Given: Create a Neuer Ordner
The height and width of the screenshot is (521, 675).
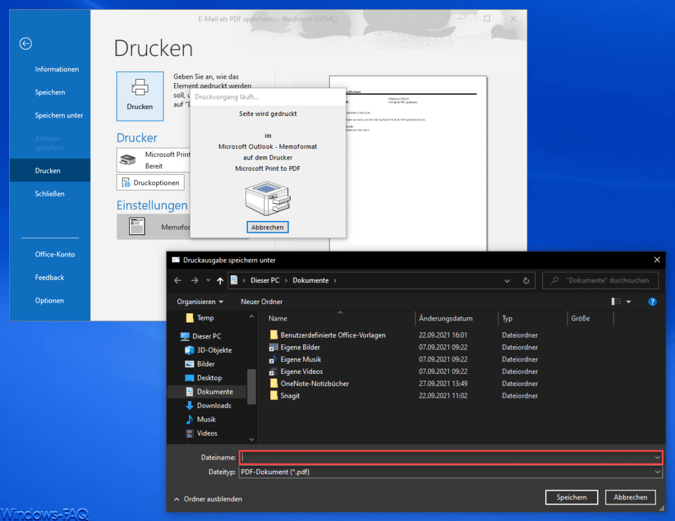Looking at the screenshot, I should tap(262, 302).
